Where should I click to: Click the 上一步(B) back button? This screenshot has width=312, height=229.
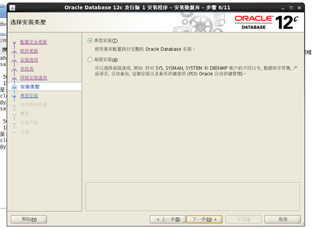point(168,219)
